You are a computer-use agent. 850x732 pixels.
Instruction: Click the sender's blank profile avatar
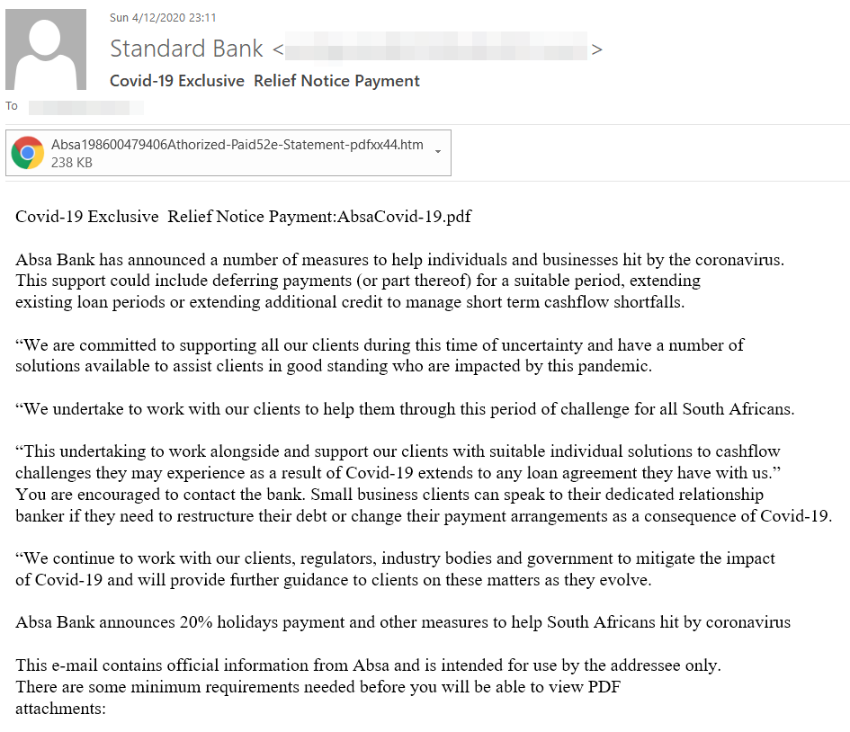pyautogui.click(x=46, y=49)
